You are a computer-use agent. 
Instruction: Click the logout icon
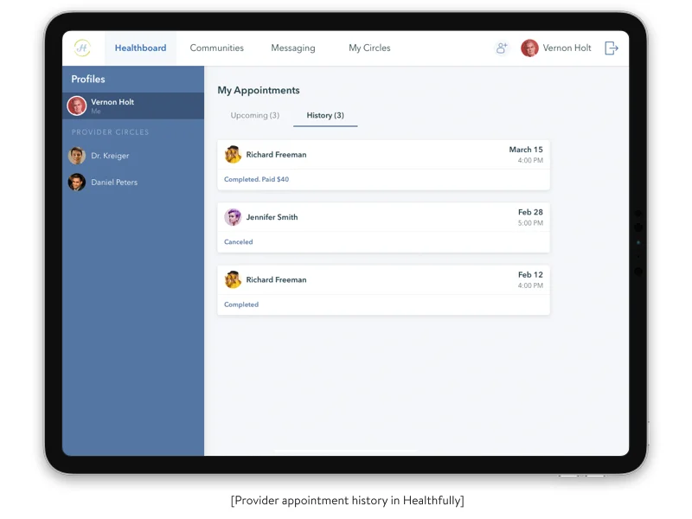(612, 48)
